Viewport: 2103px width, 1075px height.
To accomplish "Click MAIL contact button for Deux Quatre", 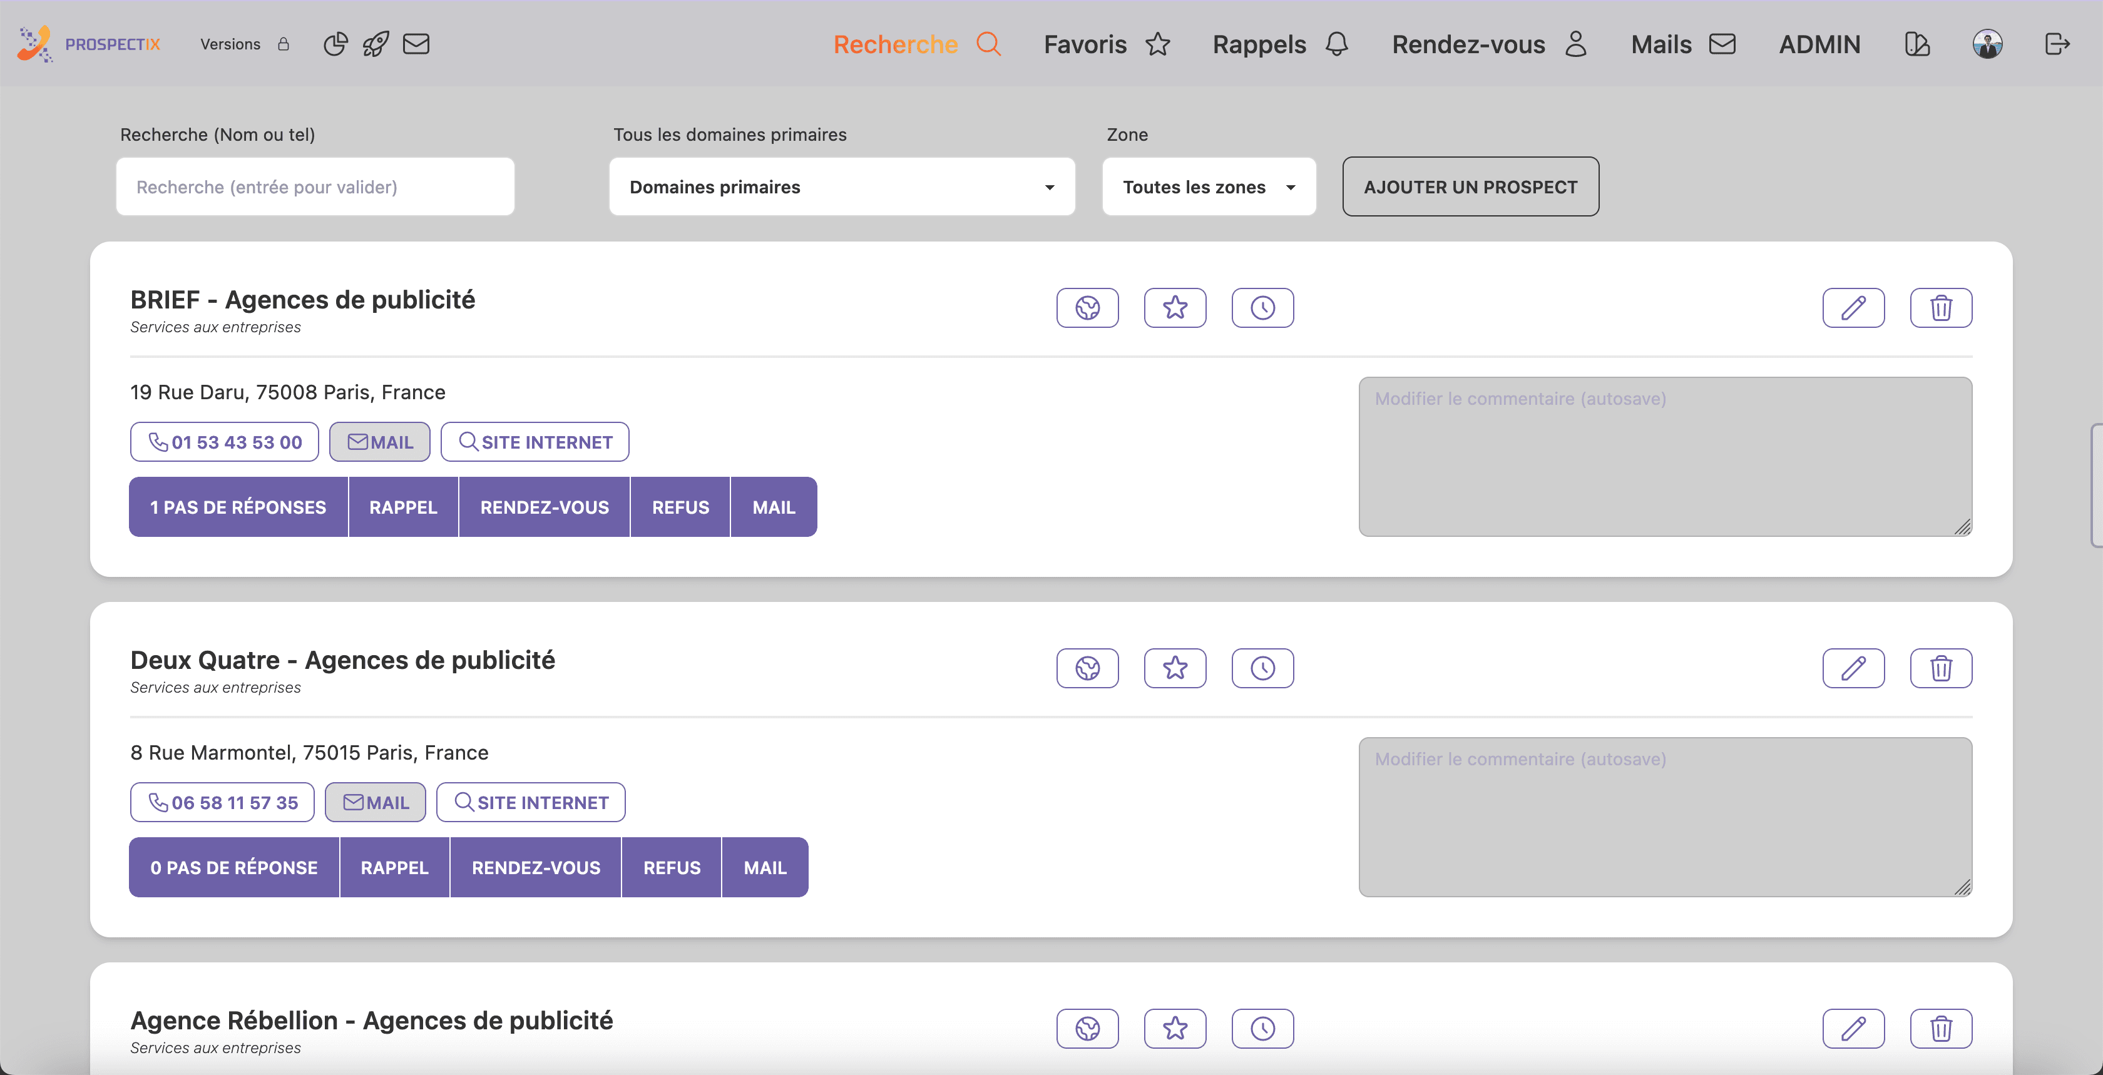I will pyautogui.click(x=376, y=802).
